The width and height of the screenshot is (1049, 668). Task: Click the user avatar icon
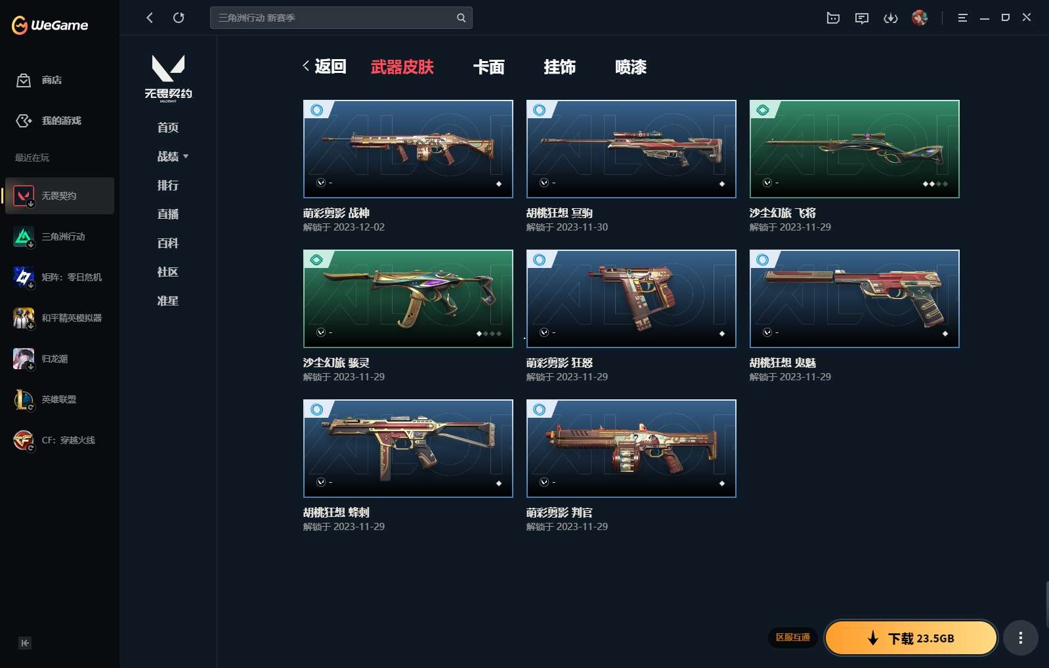(x=919, y=18)
